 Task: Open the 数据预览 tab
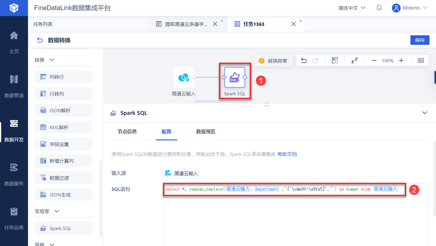coord(206,132)
